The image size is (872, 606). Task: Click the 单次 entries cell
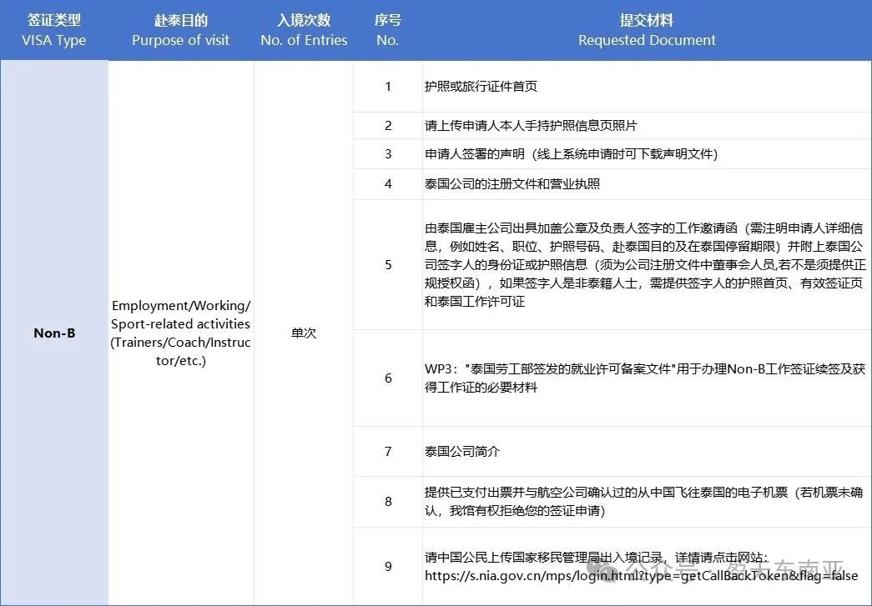pyautogui.click(x=304, y=333)
